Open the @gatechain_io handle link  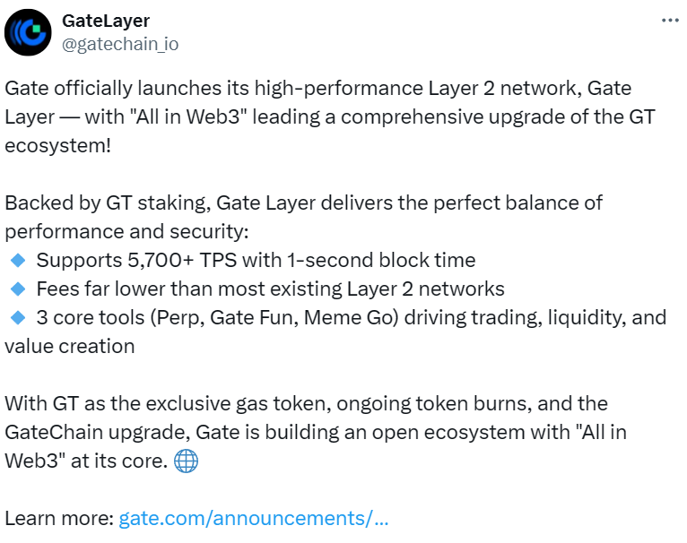pos(119,43)
